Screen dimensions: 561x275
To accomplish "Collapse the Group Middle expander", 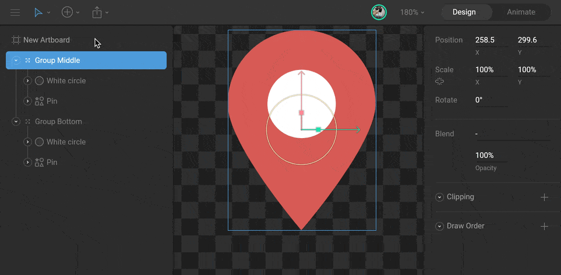I will click(x=16, y=61).
